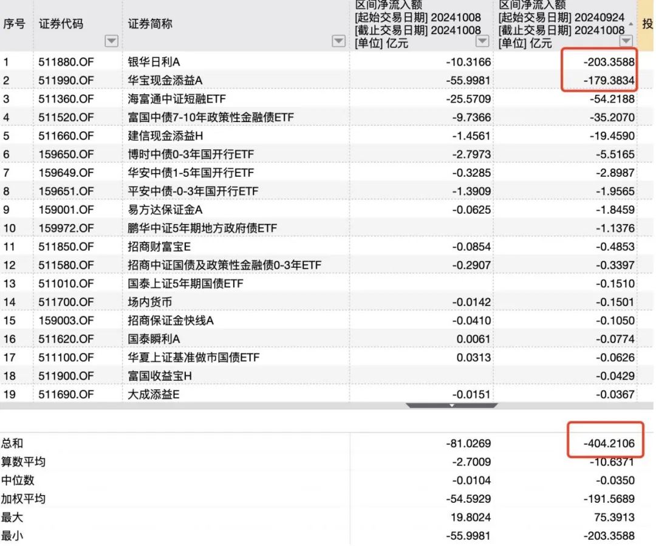Click the value -179.3834
Screen dimensions: 656x546
point(609,80)
